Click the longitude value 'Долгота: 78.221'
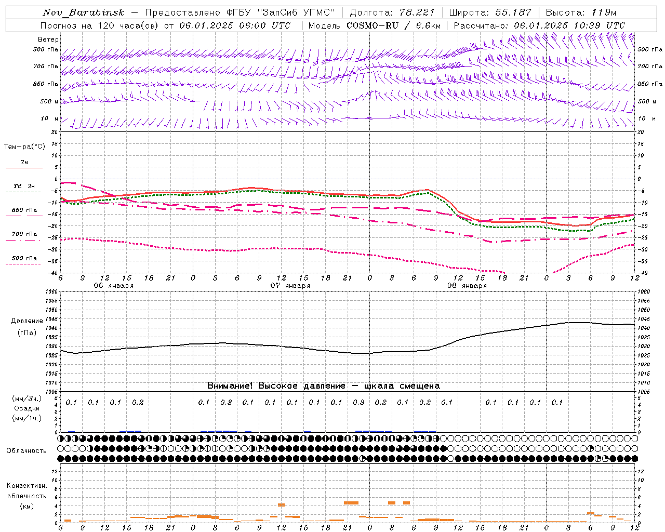The image size is (665, 532). point(393,12)
